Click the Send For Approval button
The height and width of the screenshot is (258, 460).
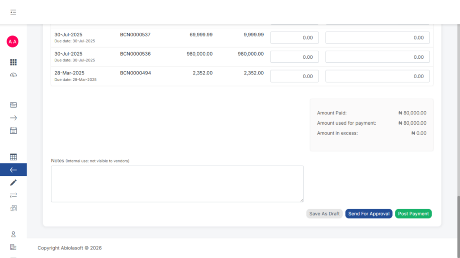pyautogui.click(x=369, y=214)
